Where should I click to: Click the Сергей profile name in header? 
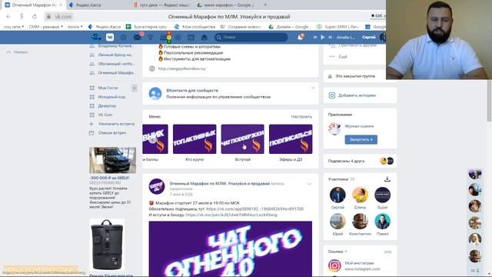(x=369, y=37)
